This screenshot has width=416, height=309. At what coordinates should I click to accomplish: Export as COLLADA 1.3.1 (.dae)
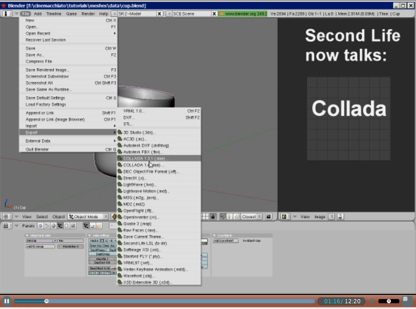pos(159,158)
